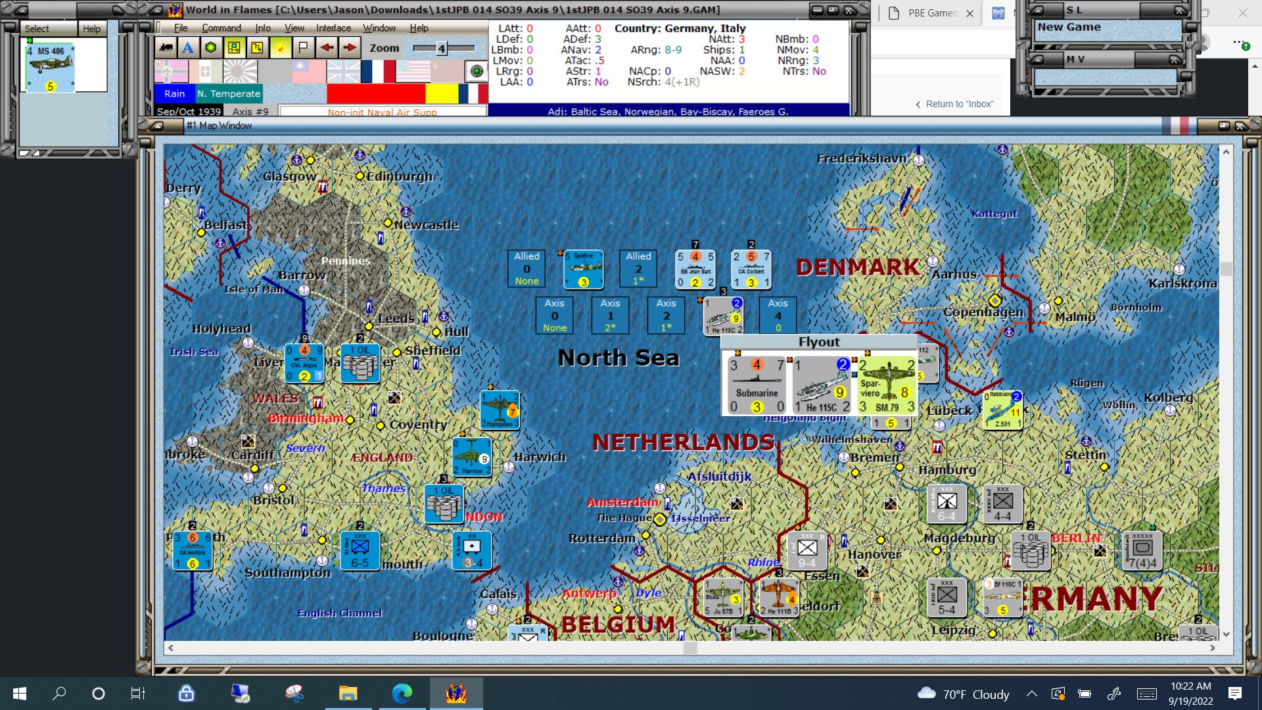Toggle the yellow 7-4 unit counter button
Image resolution: width=1262 pixels, height=710 pixels.
tap(257, 47)
